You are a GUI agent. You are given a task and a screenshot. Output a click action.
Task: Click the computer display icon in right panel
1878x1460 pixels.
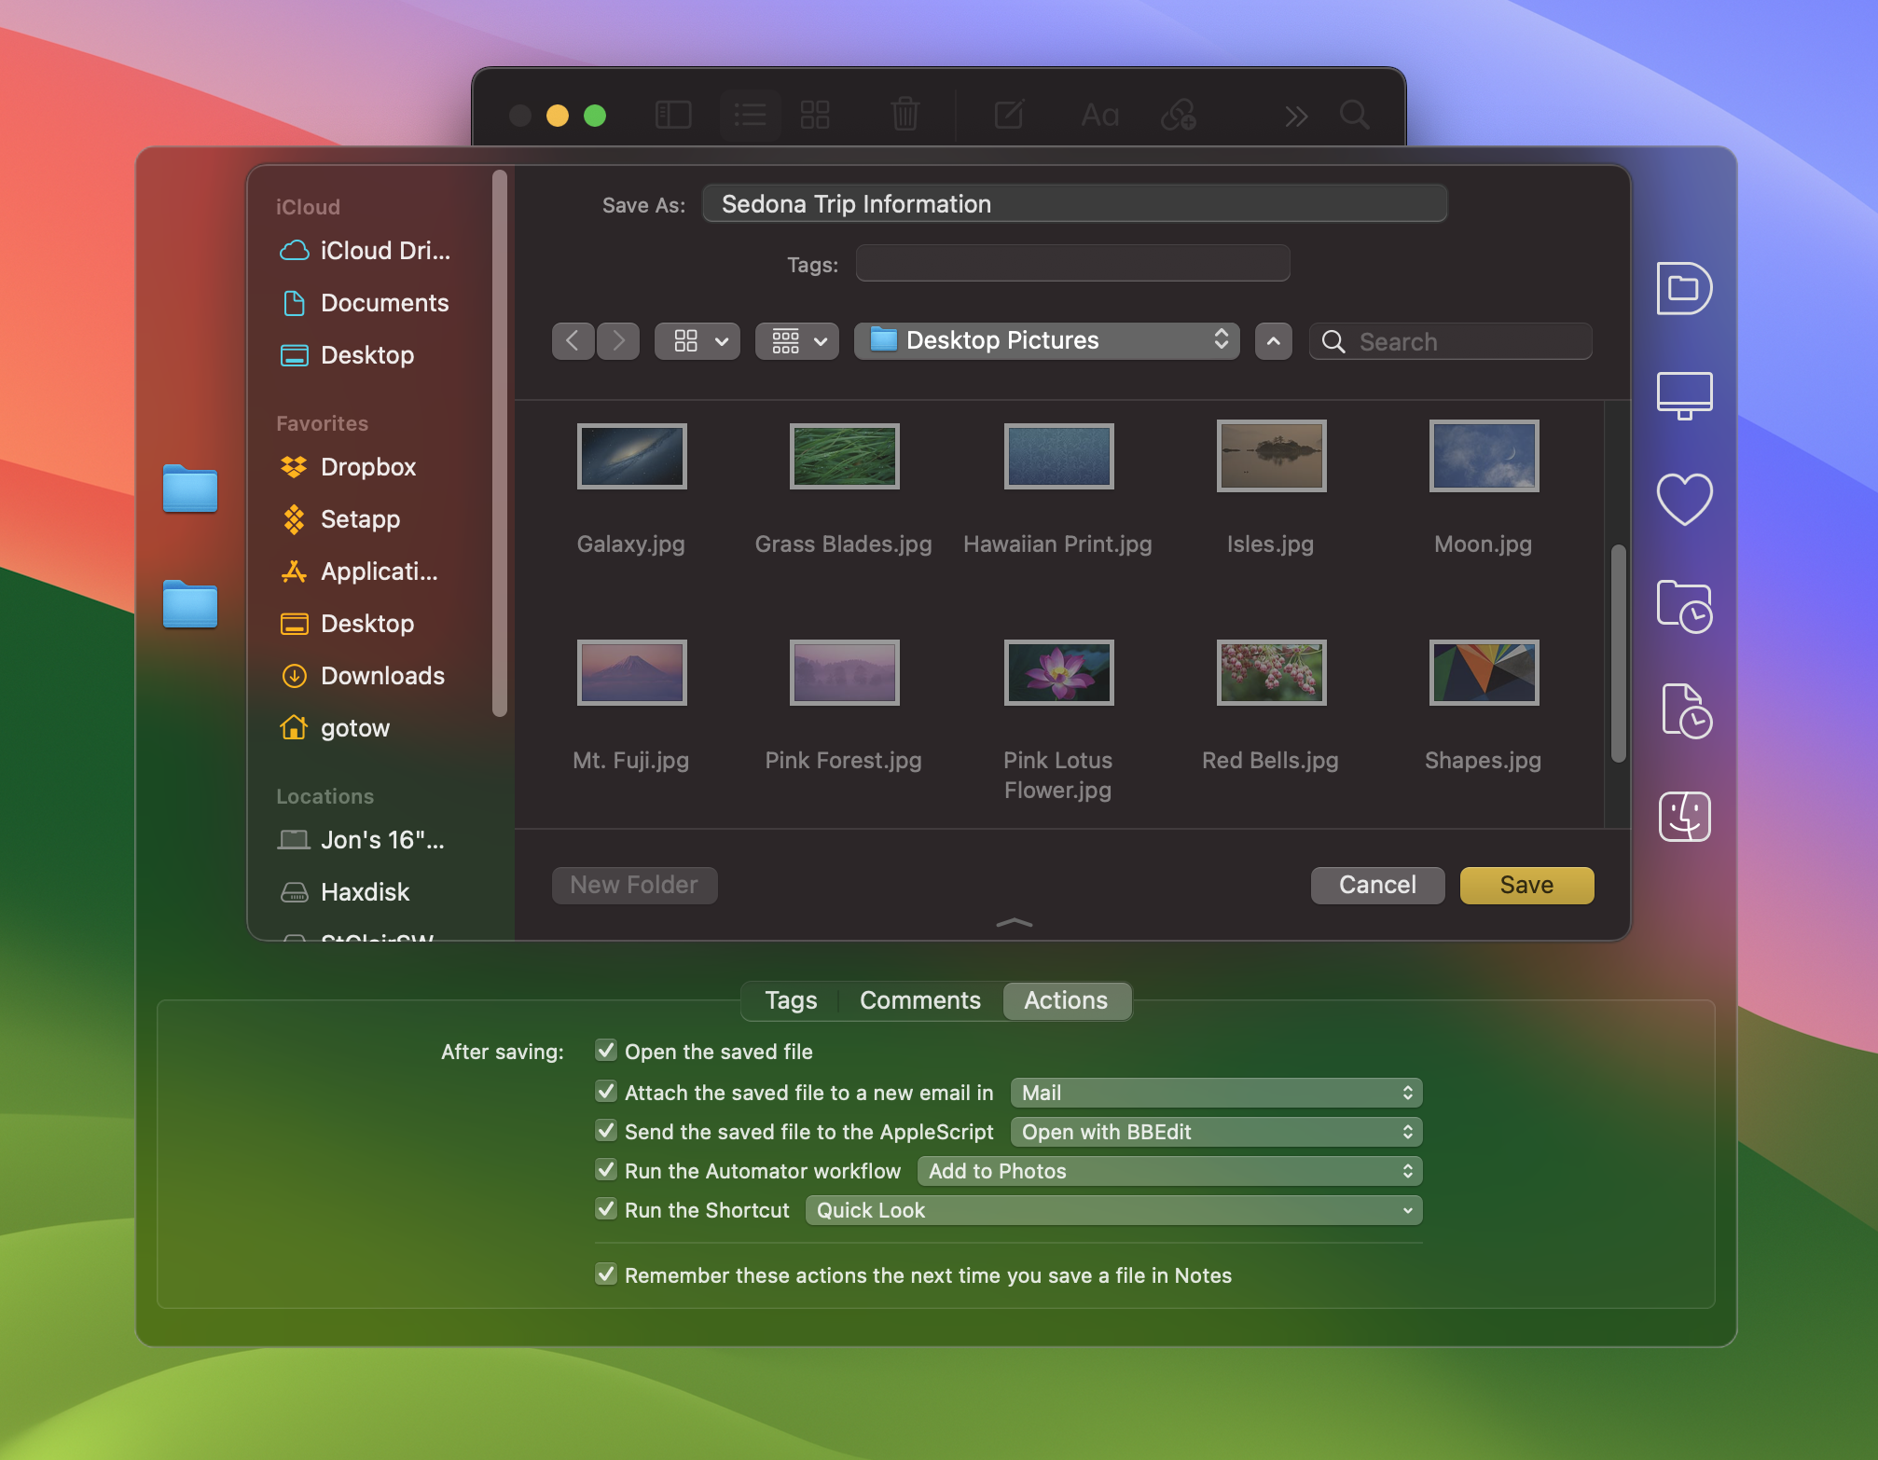point(1684,395)
